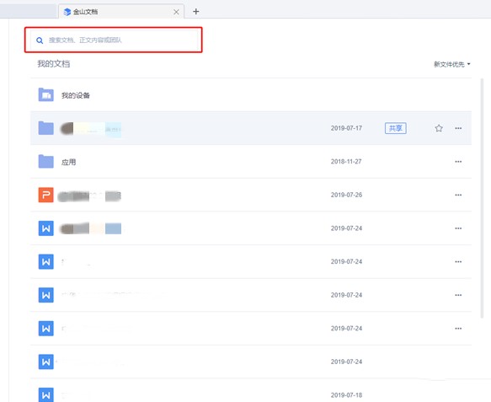Click the search magnifier icon
The height and width of the screenshot is (402, 491).
coord(40,40)
